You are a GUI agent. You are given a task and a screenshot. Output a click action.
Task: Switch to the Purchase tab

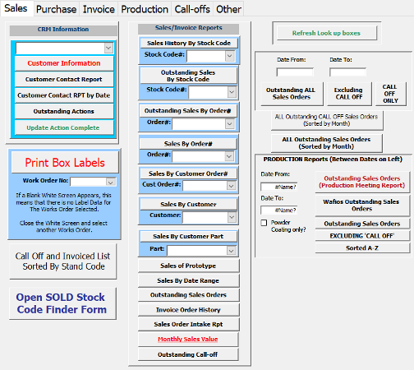tap(57, 9)
